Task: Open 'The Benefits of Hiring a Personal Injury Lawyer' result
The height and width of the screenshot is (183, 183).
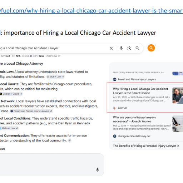Action: tap(146, 146)
